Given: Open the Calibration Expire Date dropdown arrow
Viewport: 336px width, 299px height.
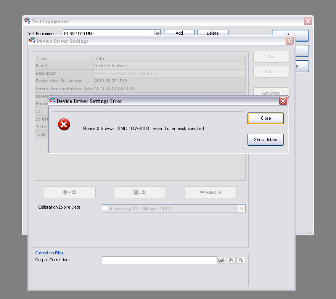Looking at the screenshot, I should pyautogui.click(x=241, y=209).
